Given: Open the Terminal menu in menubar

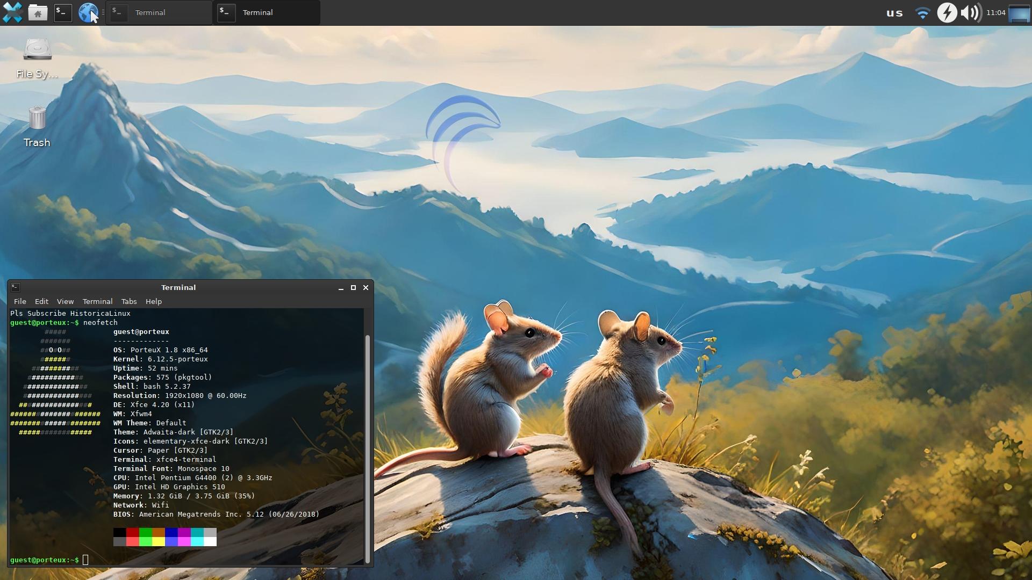Looking at the screenshot, I should pyautogui.click(x=97, y=301).
